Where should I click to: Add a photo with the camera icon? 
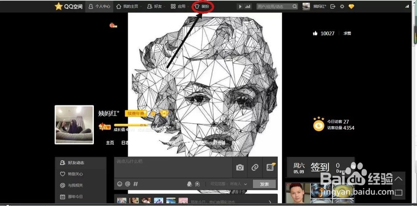(240, 167)
